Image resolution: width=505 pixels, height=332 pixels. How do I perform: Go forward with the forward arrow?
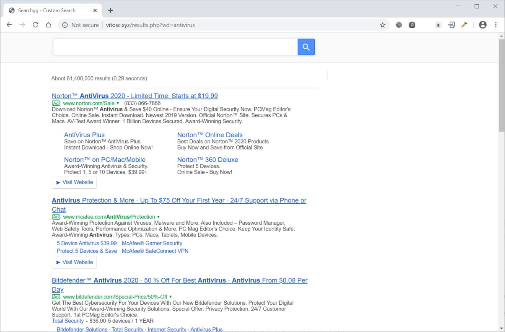click(22, 25)
